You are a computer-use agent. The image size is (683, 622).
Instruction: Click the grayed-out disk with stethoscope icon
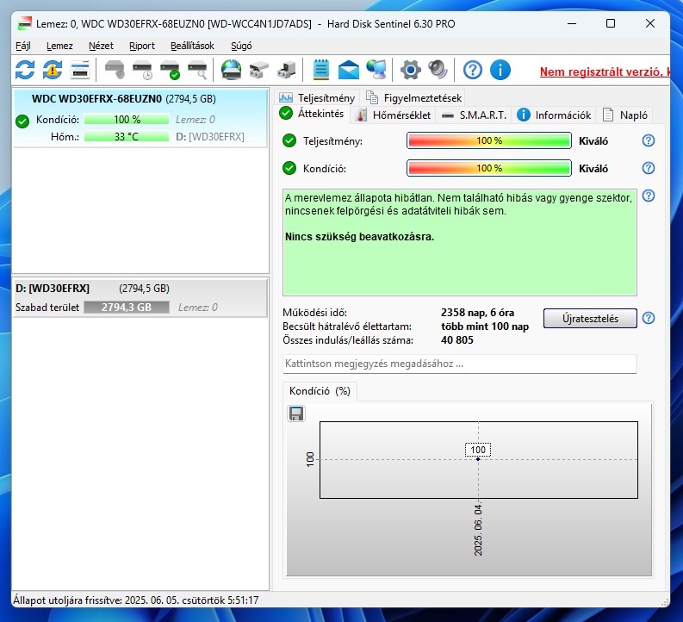click(x=115, y=70)
